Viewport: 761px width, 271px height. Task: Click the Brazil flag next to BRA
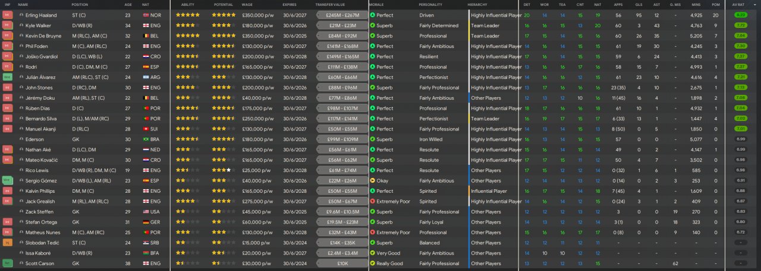pyautogui.click(x=146, y=139)
